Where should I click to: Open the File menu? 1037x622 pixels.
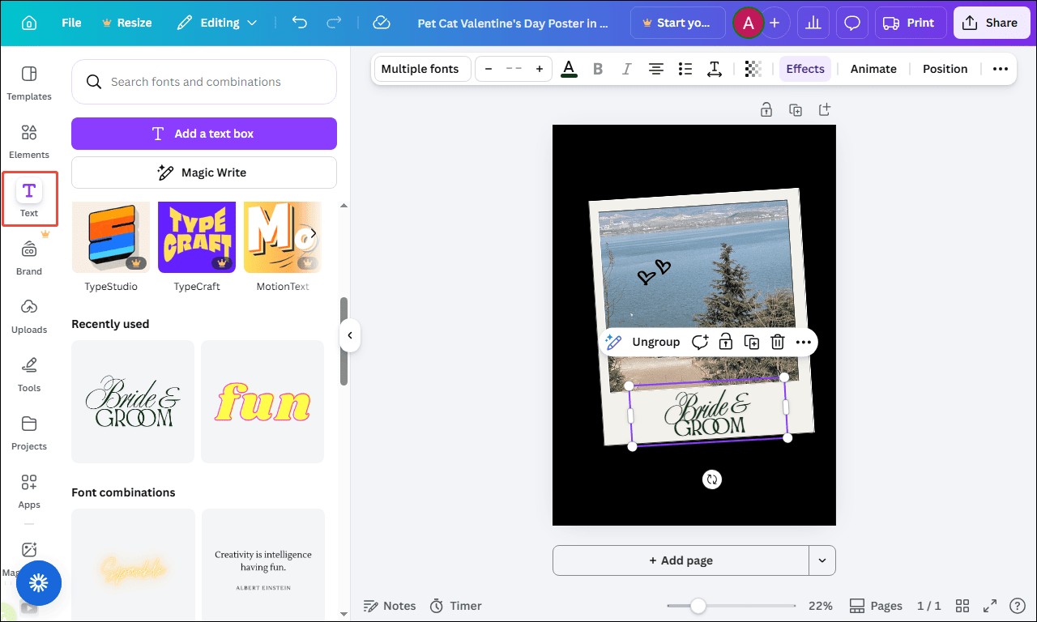click(x=70, y=23)
